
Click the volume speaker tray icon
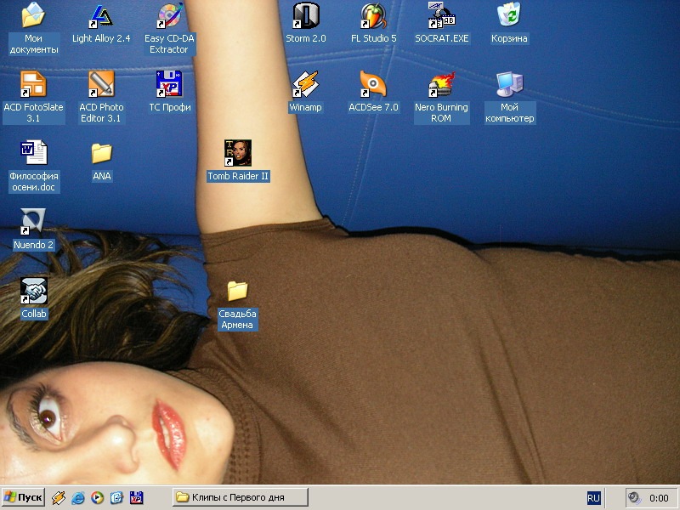tap(633, 498)
